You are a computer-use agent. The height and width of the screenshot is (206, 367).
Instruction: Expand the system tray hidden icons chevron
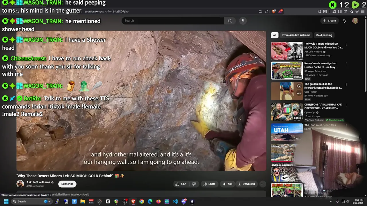[331, 201]
